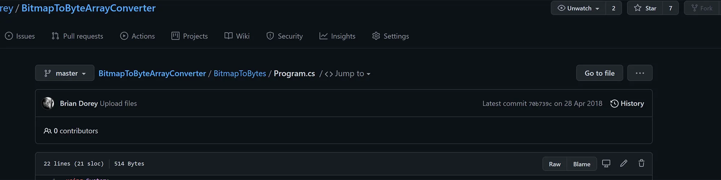Switch to the Pull requests tab

(x=78, y=36)
